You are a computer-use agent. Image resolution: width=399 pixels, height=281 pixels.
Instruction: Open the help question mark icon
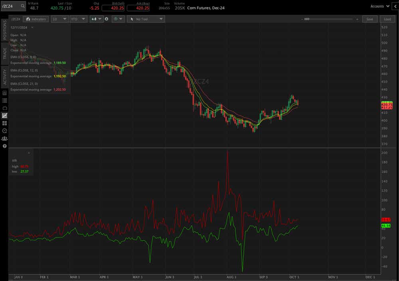[x=4, y=146]
